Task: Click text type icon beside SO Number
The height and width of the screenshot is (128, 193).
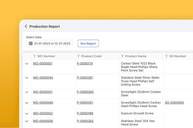Action: click(166, 56)
